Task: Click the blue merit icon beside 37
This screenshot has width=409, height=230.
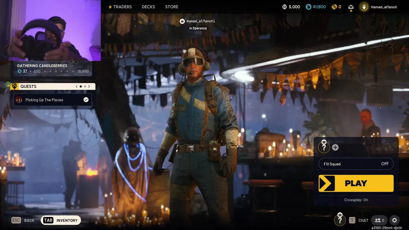Action: point(19,71)
